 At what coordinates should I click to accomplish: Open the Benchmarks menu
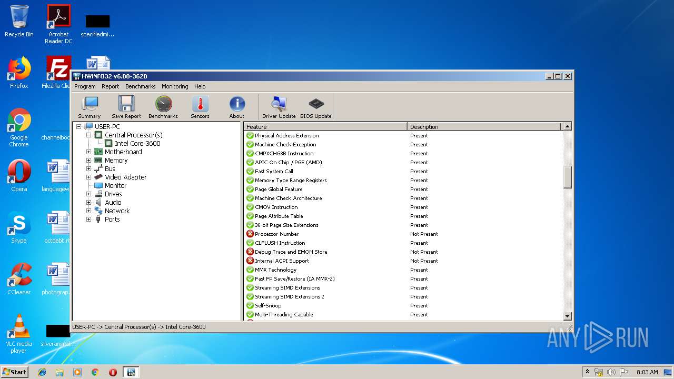140,86
